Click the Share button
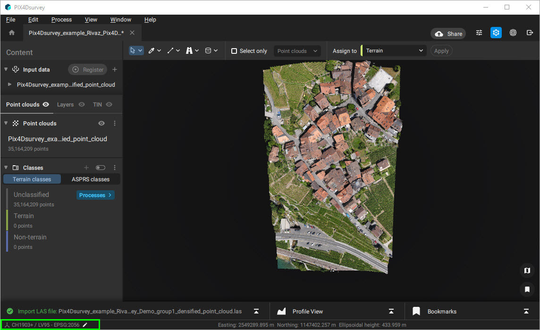Image resolution: width=540 pixels, height=330 pixels. coord(447,33)
